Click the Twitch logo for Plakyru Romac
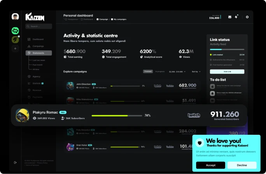The height and width of the screenshot is (174, 266). click(x=194, y=115)
